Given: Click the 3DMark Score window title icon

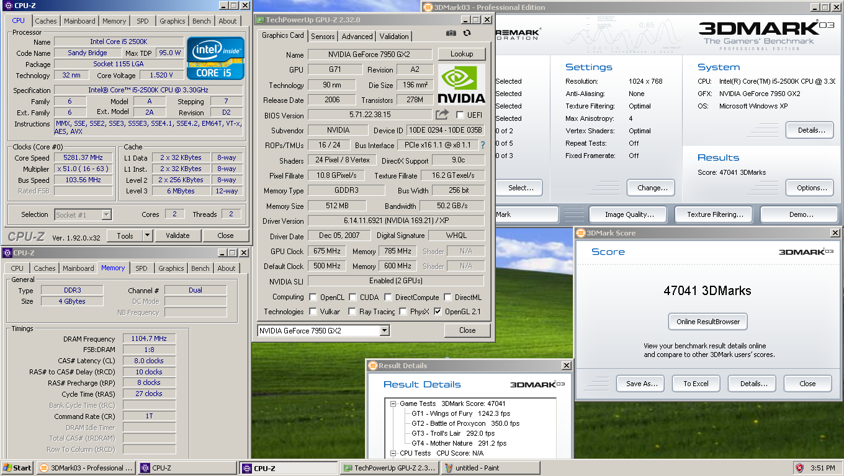Looking at the screenshot, I should pos(580,233).
